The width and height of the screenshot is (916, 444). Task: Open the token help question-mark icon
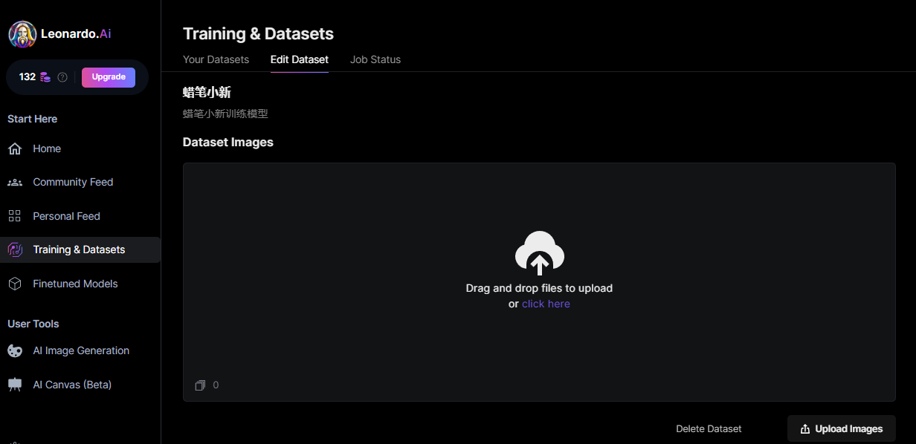pos(62,77)
